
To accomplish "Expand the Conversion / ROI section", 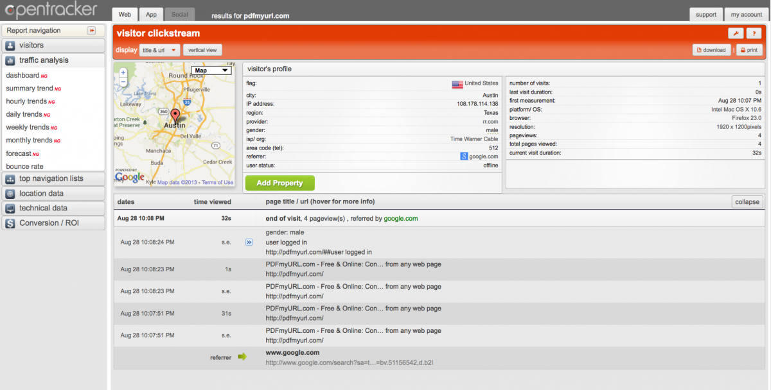I will (53, 223).
